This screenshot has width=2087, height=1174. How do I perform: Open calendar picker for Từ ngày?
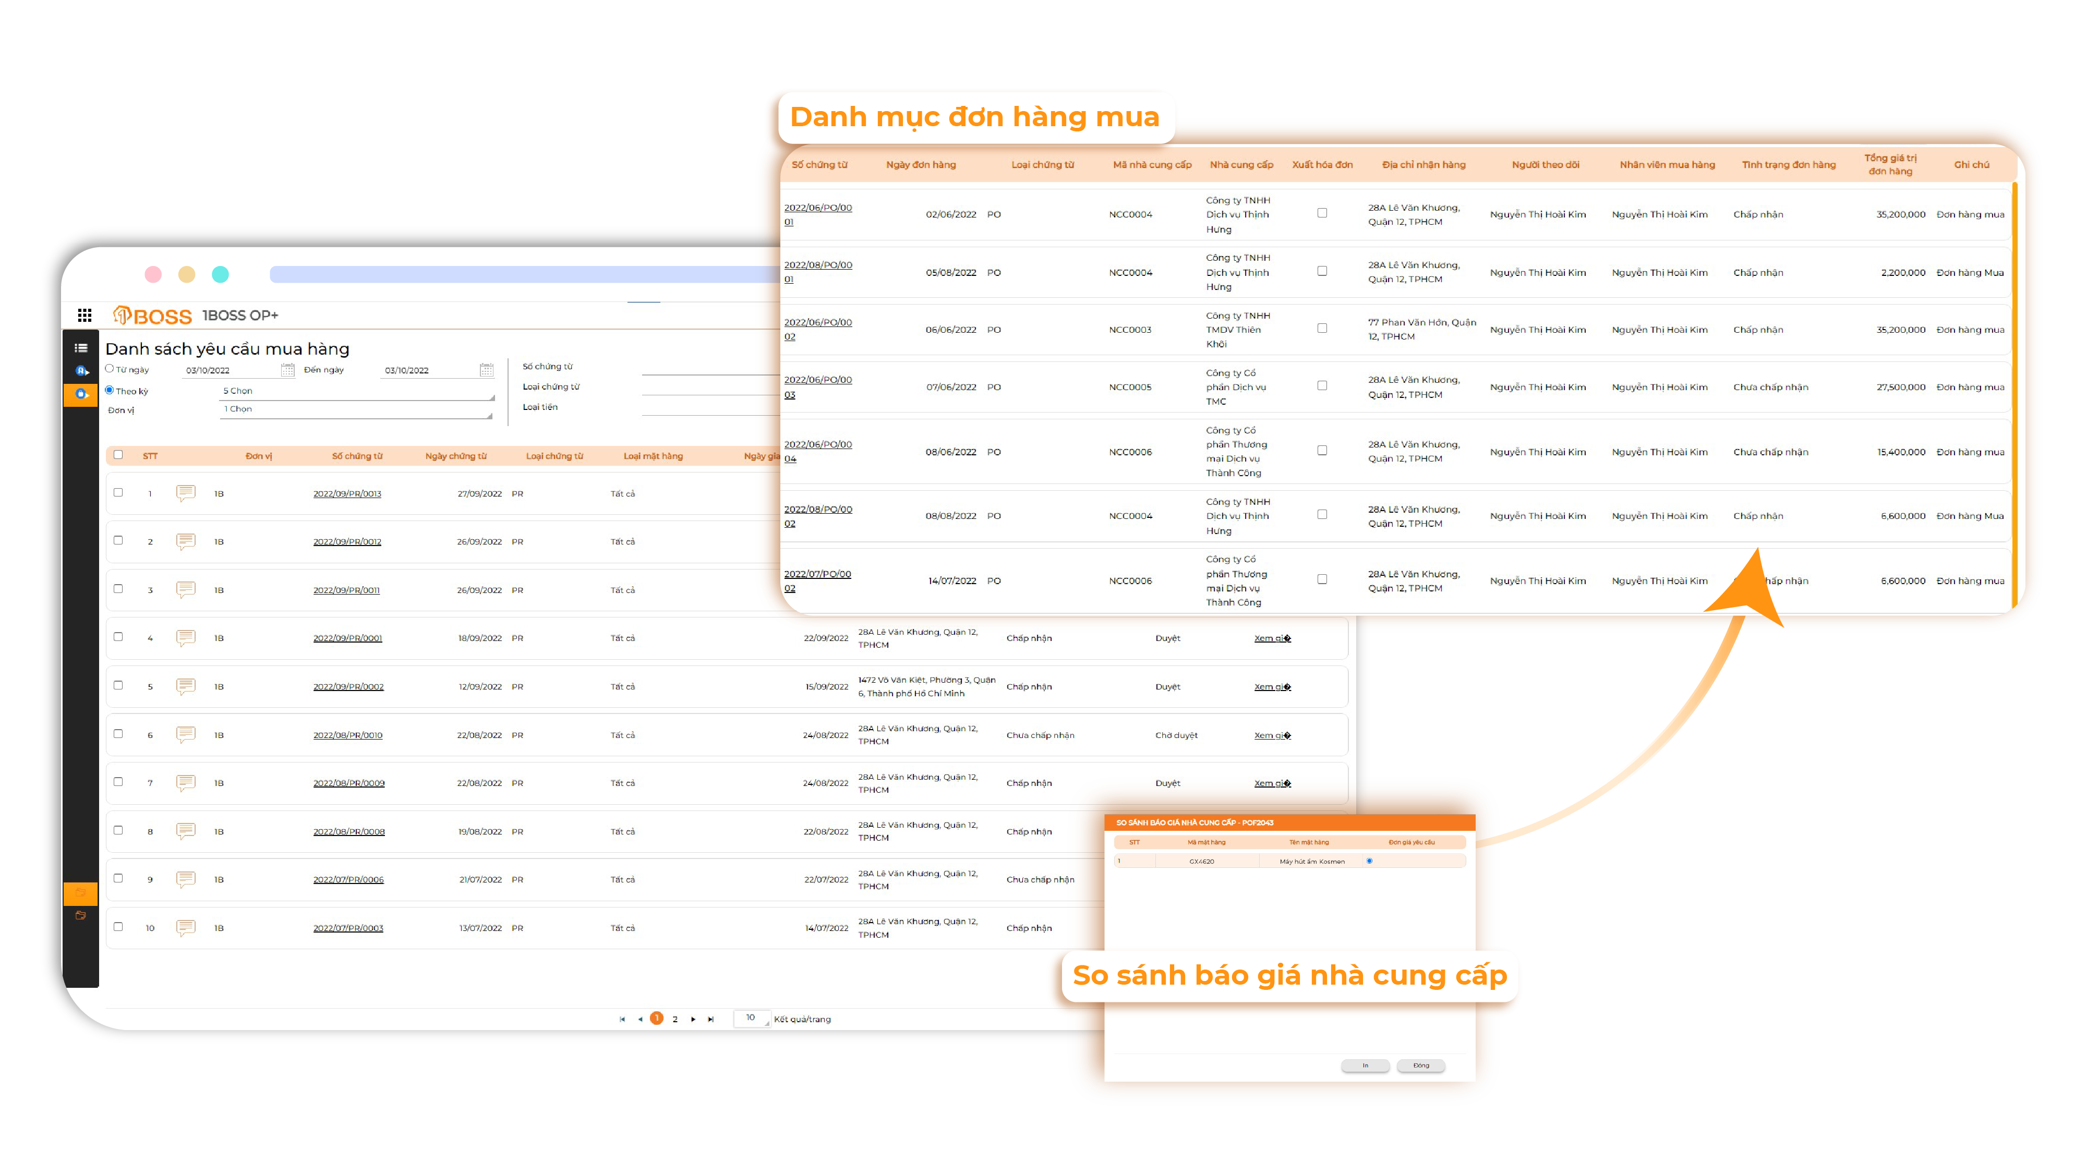pyautogui.click(x=287, y=370)
